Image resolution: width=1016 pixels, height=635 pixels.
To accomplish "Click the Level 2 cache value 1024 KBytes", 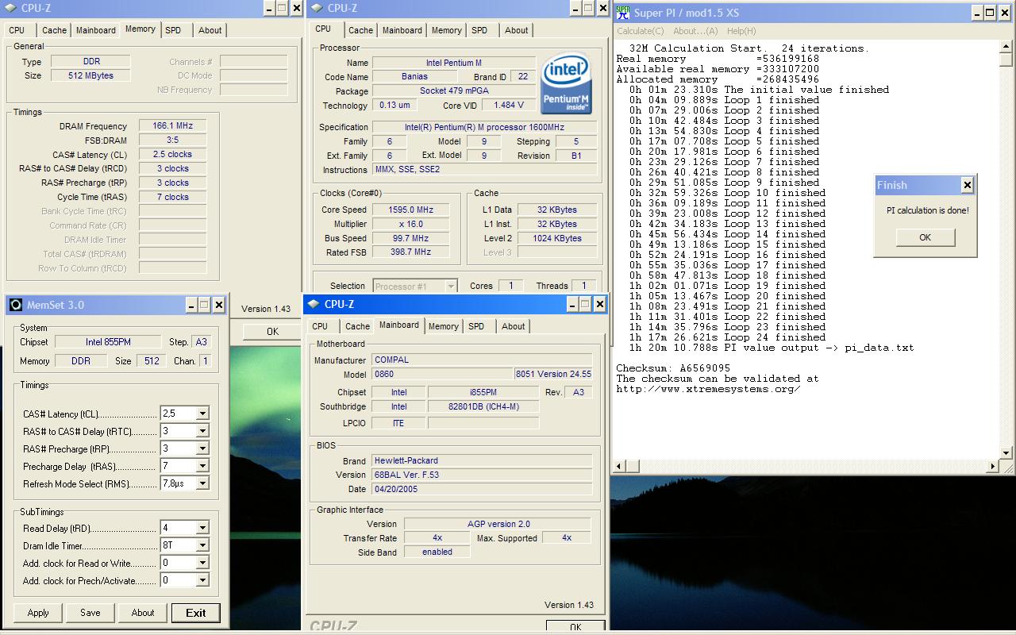I will pyautogui.click(x=557, y=238).
